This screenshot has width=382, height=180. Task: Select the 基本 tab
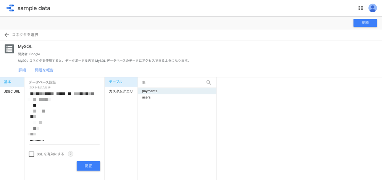click(x=12, y=82)
